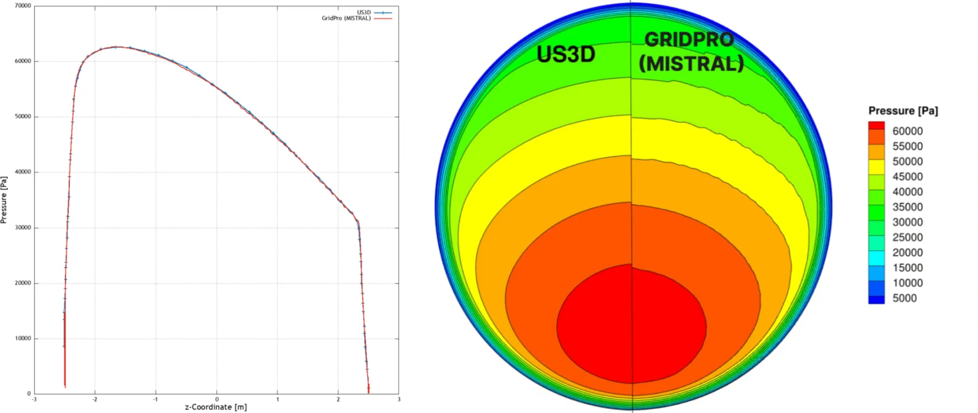Click the 25000 value in the colorbar legend
This screenshot has width=978, height=413.
coord(907,237)
